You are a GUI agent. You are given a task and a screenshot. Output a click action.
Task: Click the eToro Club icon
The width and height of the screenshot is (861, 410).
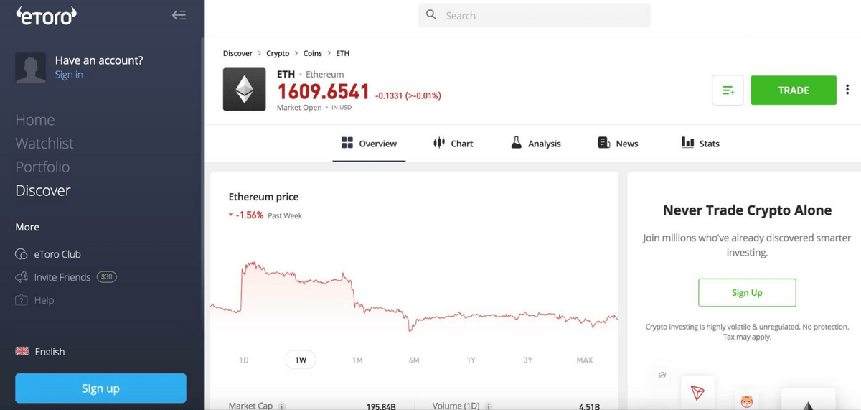point(22,254)
